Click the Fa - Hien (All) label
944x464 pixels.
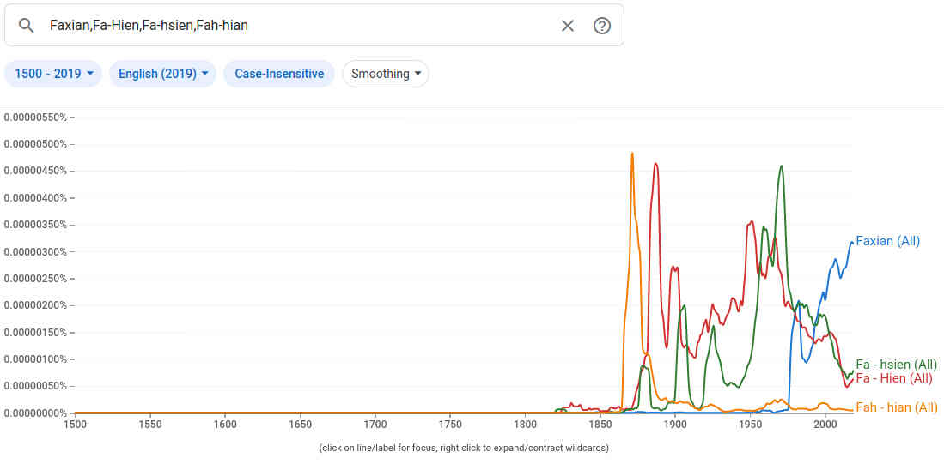[893, 378]
